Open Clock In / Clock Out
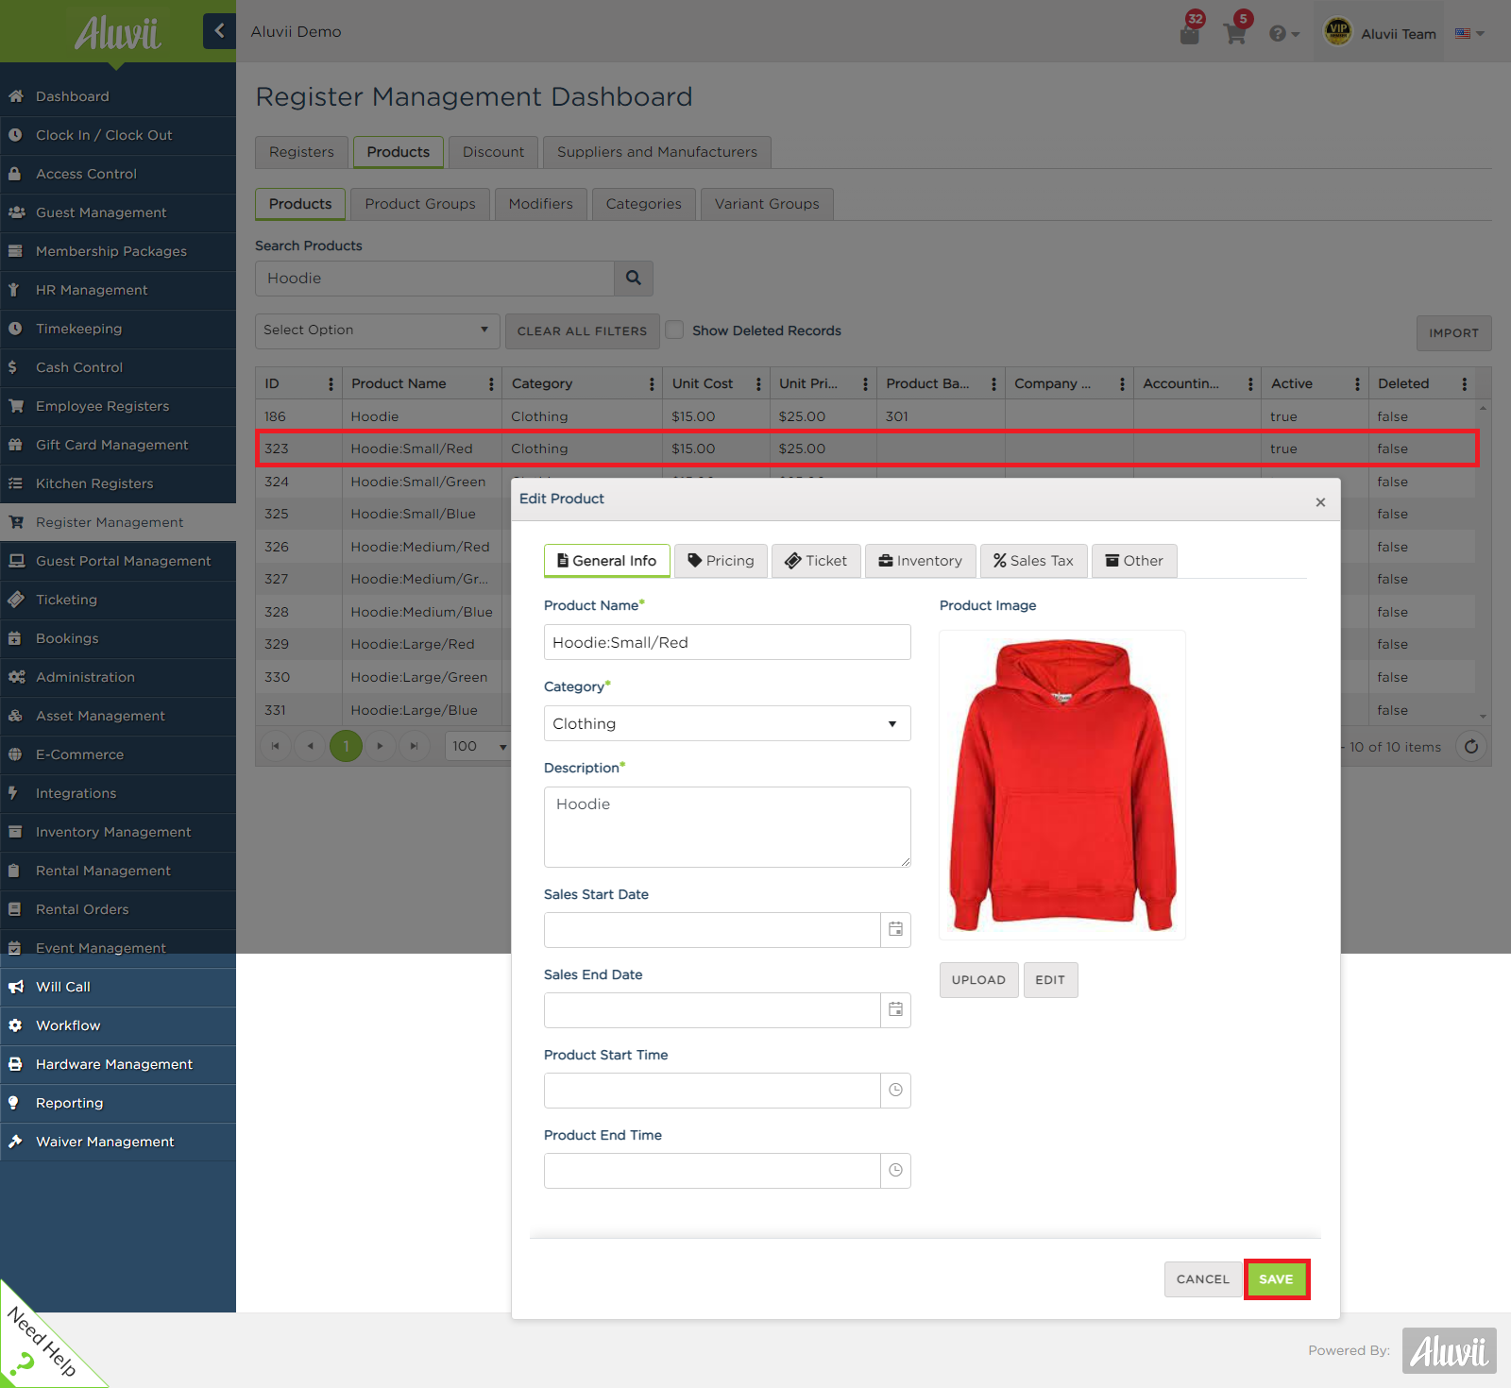Screen dimensions: 1511x1388 (x=118, y=135)
